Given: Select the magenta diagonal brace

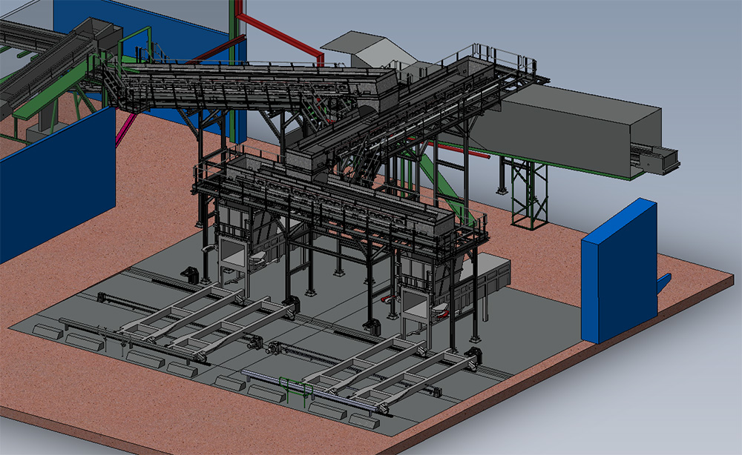Looking at the screenshot, I should (x=125, y=128).
